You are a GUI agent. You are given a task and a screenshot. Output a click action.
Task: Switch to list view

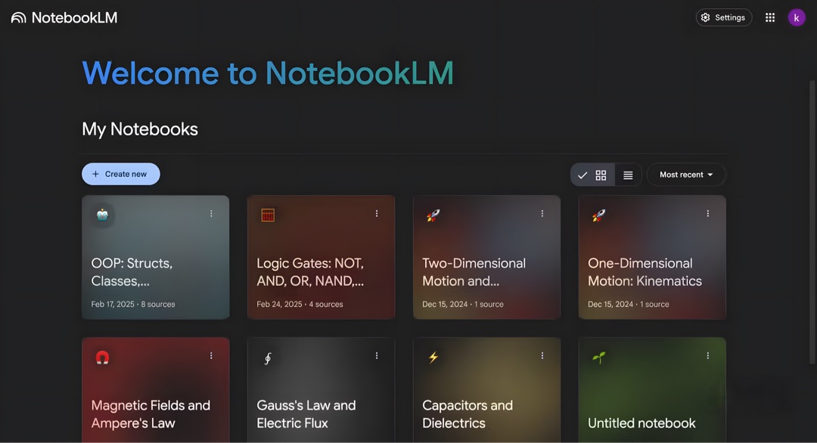point(628,175)
